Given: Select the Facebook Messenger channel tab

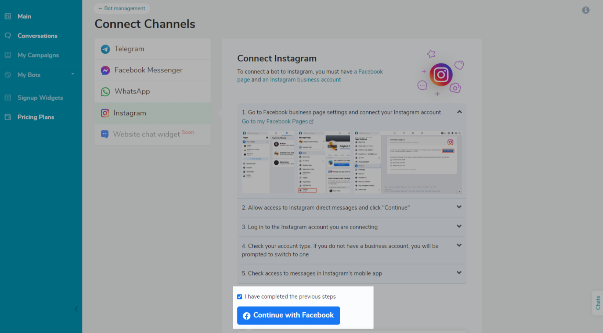Looking at the screenshot, I should (153, 70).
